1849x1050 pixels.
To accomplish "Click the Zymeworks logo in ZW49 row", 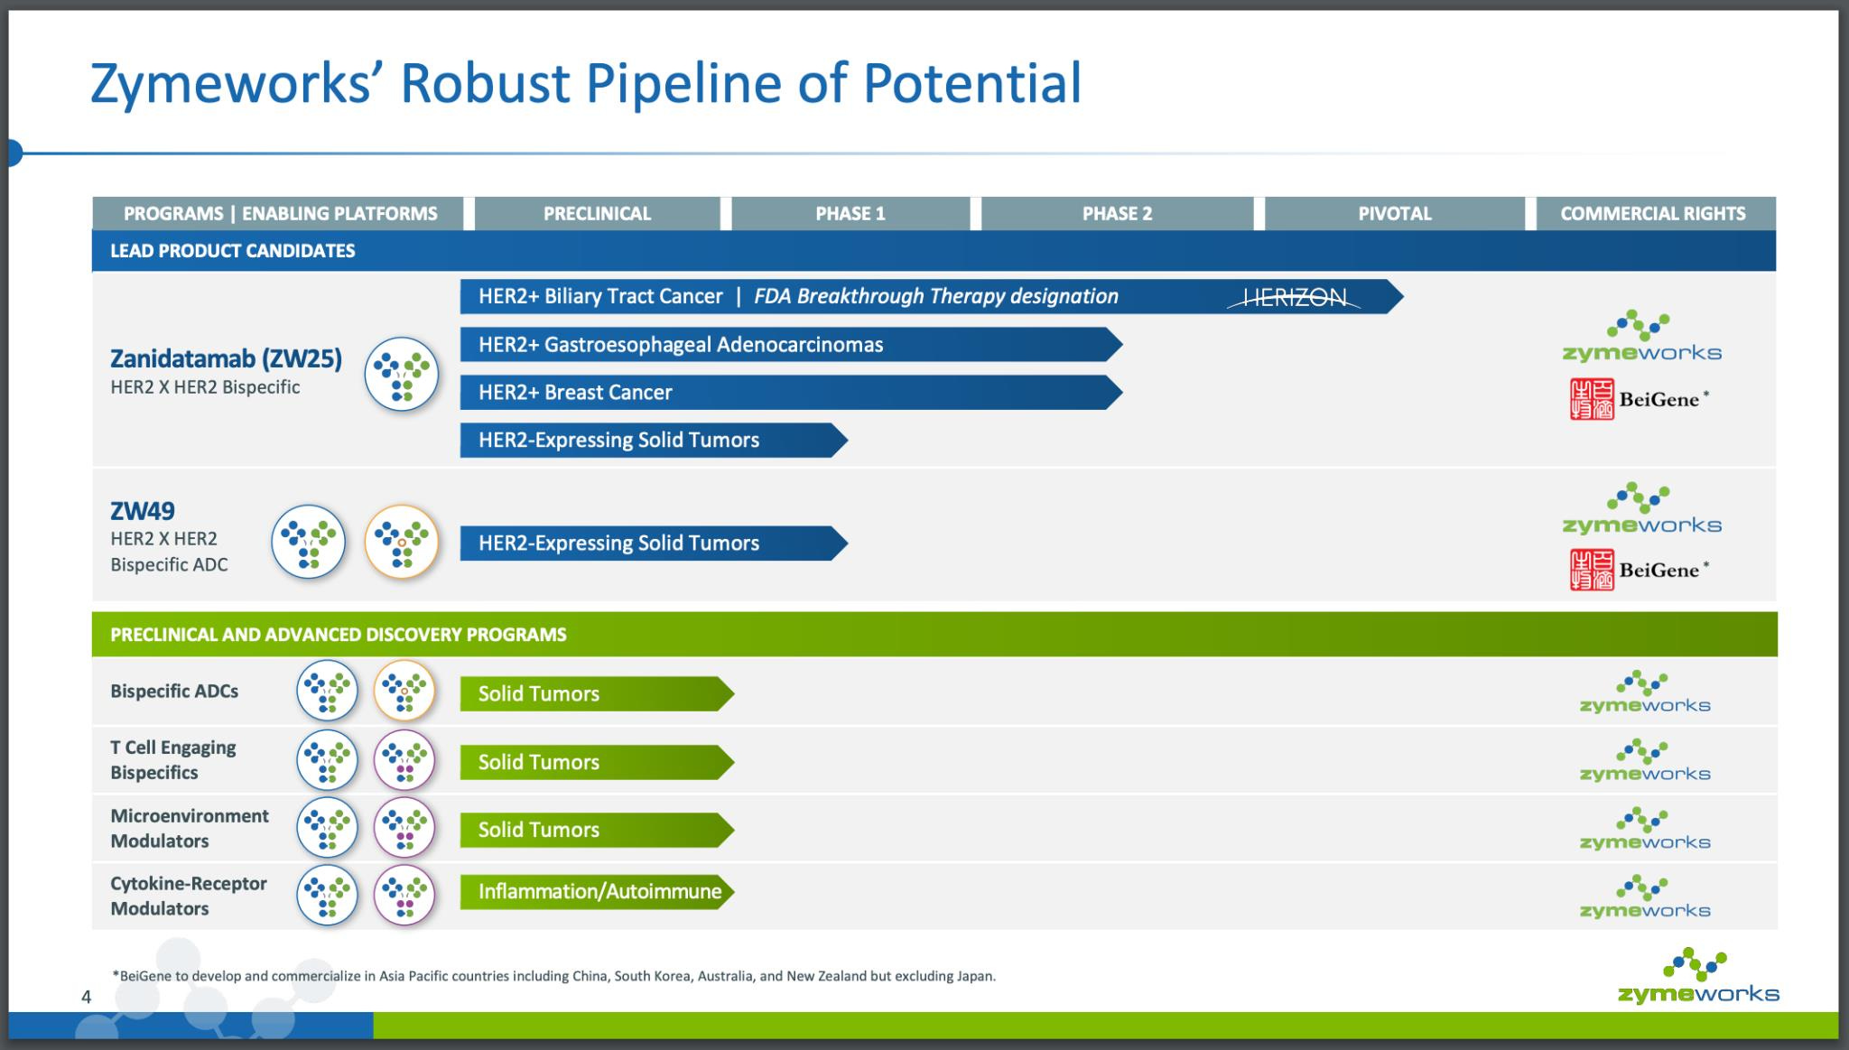I will tap(1641, 509).
